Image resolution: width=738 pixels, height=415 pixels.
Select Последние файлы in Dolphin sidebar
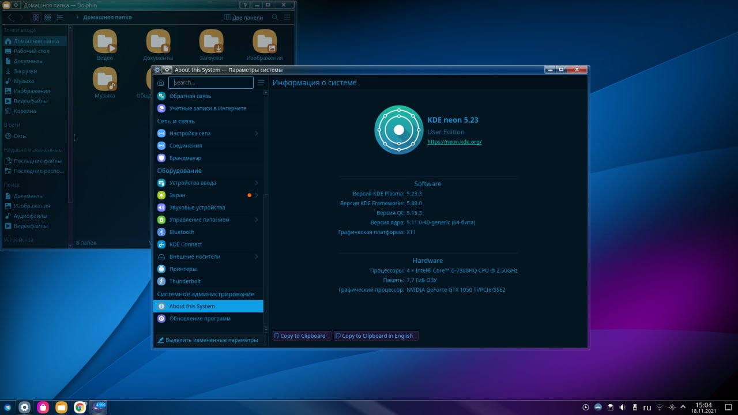[x=35, y=161]
